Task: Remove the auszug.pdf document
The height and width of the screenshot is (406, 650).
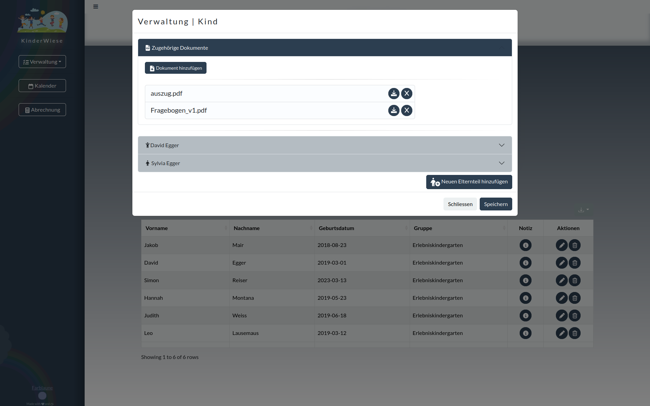Action: pyautogui.click(x=407, y=93)
